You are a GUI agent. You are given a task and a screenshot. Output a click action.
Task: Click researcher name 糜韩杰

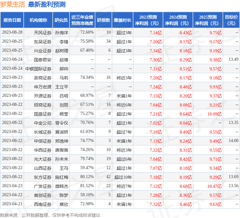click(61, 186)
